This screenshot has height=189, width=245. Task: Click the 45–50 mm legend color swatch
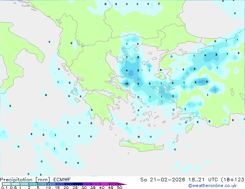tap(114, 184)
